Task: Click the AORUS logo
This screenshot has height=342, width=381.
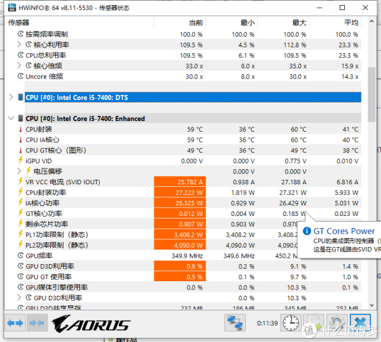Action: [x=91, y=324]
